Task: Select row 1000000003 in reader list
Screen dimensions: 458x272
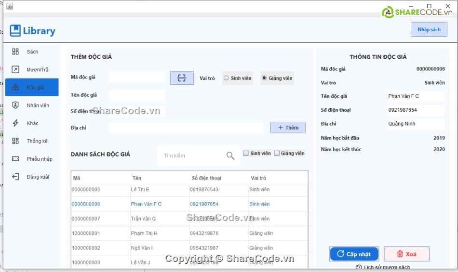Action: (x=189, y=262)
